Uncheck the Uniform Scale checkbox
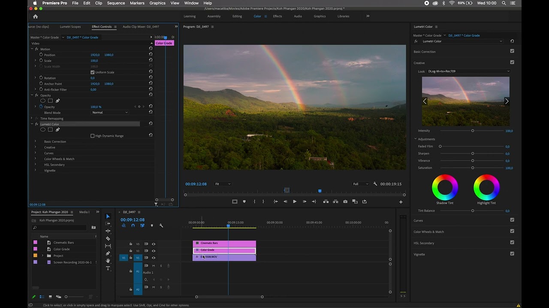The image size is (549, 308). (x=93, y=72)
